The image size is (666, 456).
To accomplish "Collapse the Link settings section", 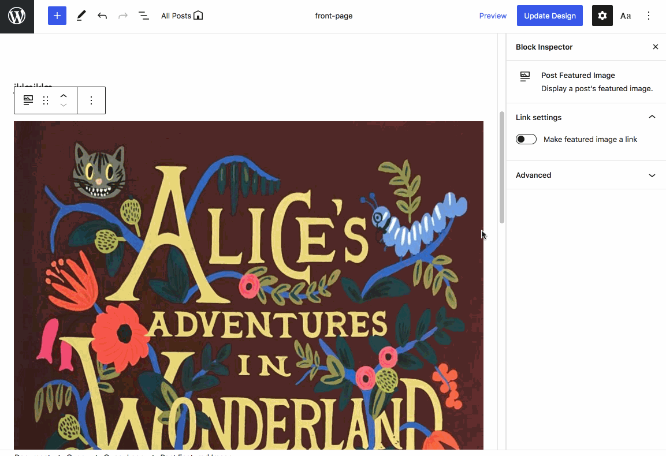I will point(586,117).
